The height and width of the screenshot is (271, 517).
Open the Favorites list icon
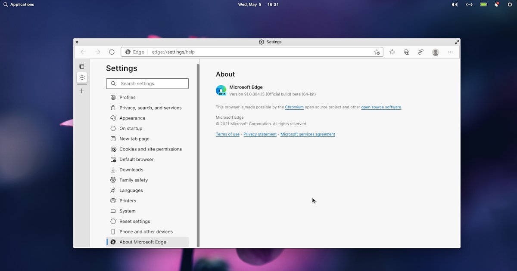[x=392, y=52]
